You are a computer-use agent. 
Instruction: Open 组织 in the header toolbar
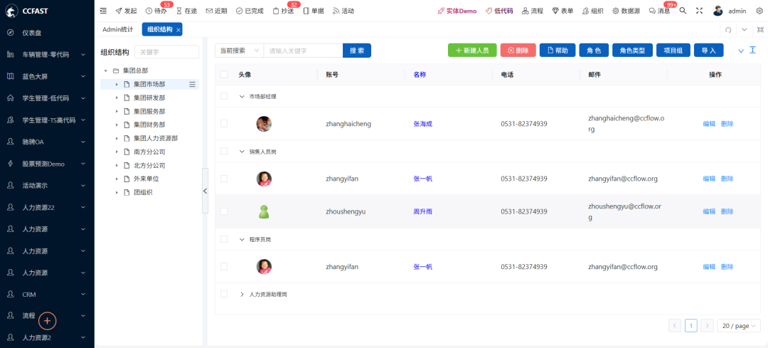pos(592,11)
